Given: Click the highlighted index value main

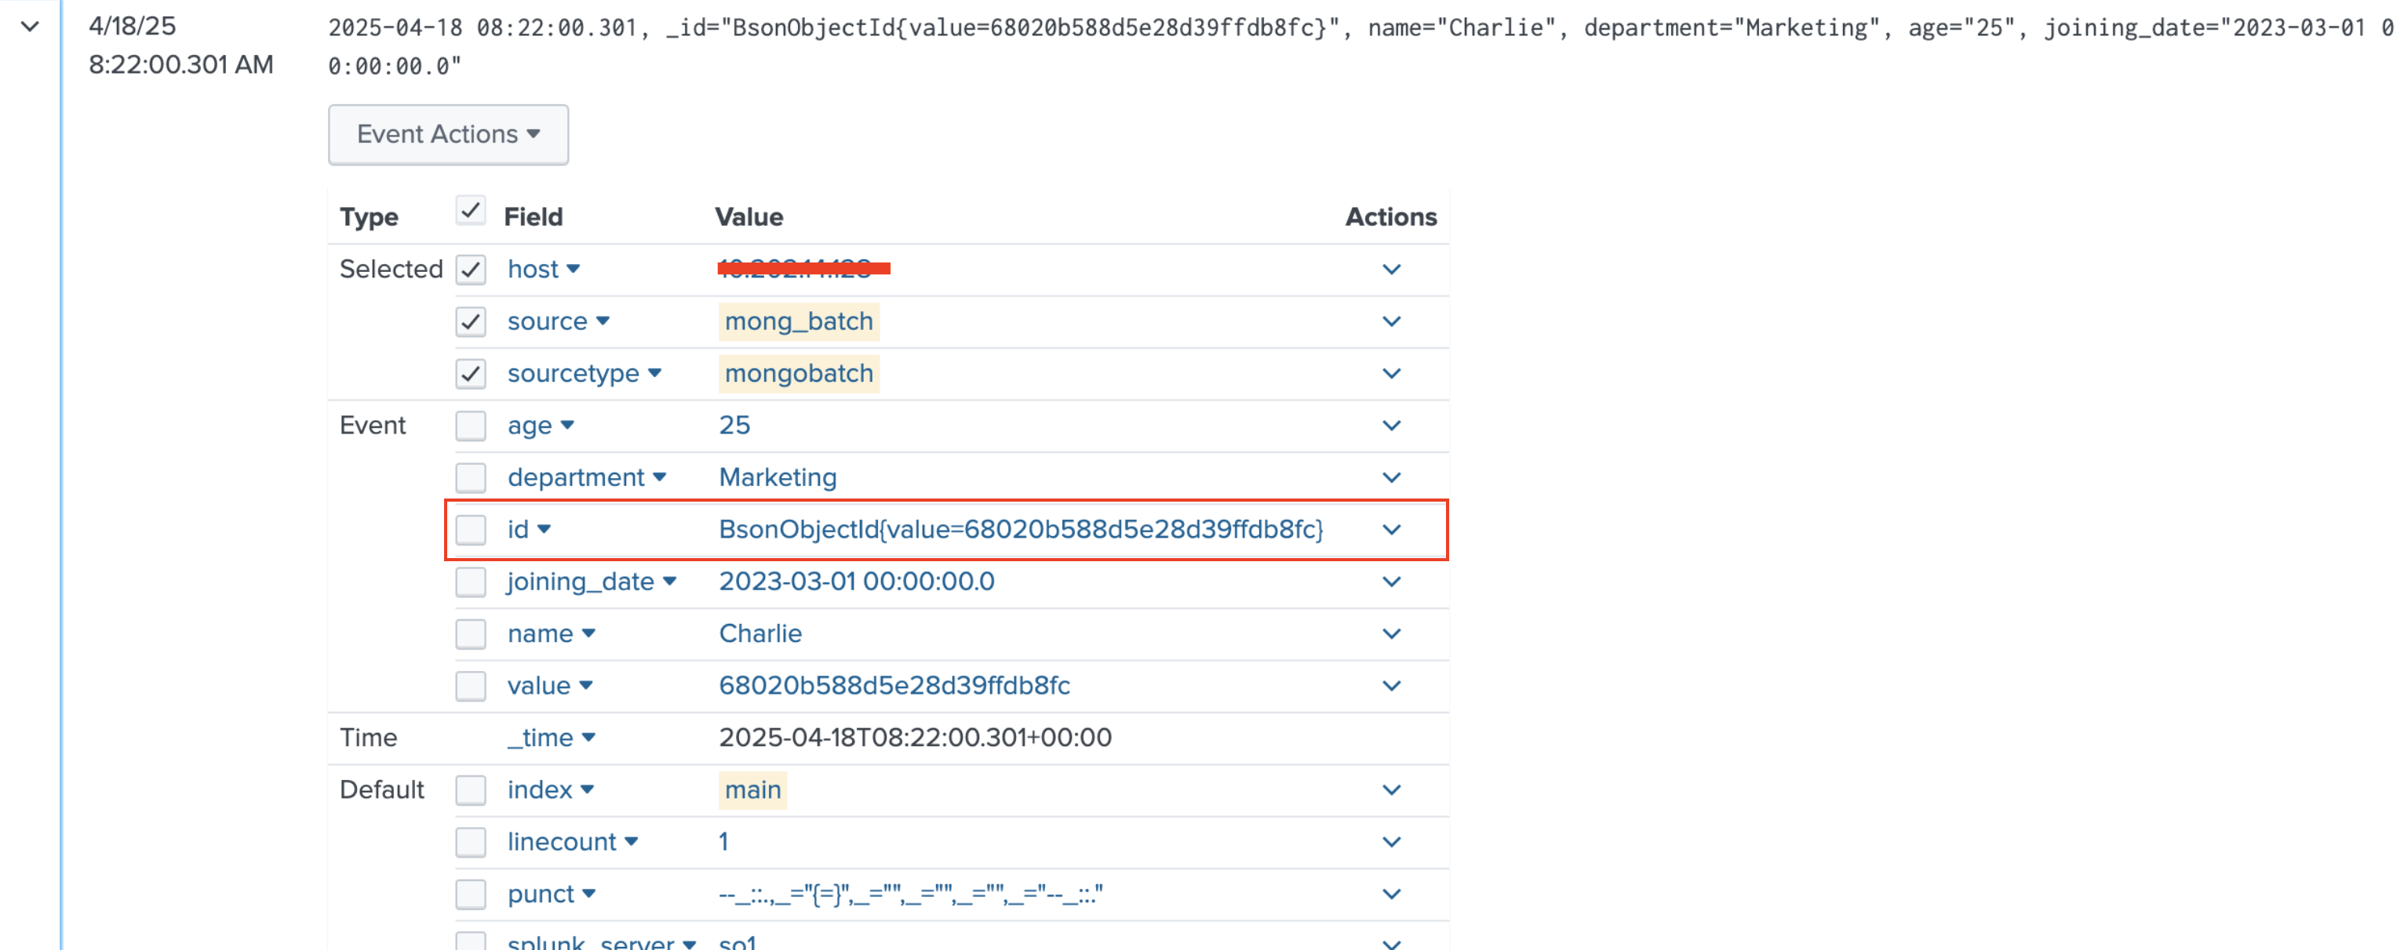Looking at the screenshot, I should (x=752, y=789).
